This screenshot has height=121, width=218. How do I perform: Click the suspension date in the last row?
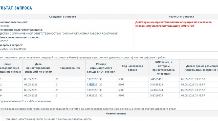point(31,96)
